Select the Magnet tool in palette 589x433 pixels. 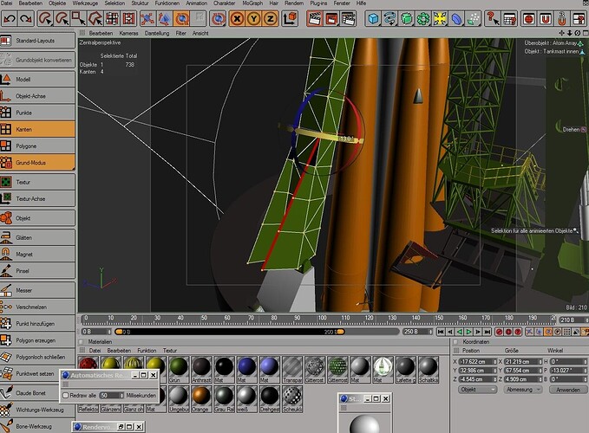click(37, 255)
